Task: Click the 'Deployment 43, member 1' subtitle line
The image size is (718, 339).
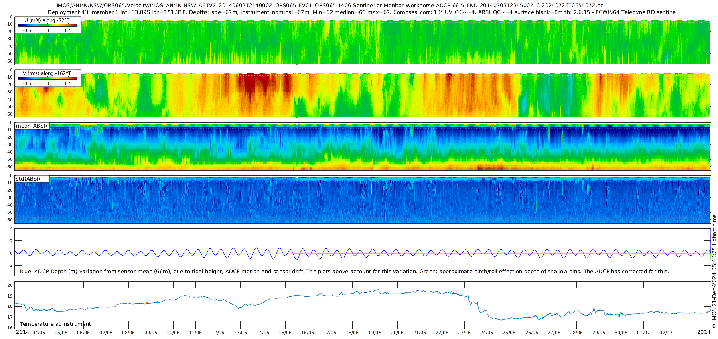Action: (362, 12)
